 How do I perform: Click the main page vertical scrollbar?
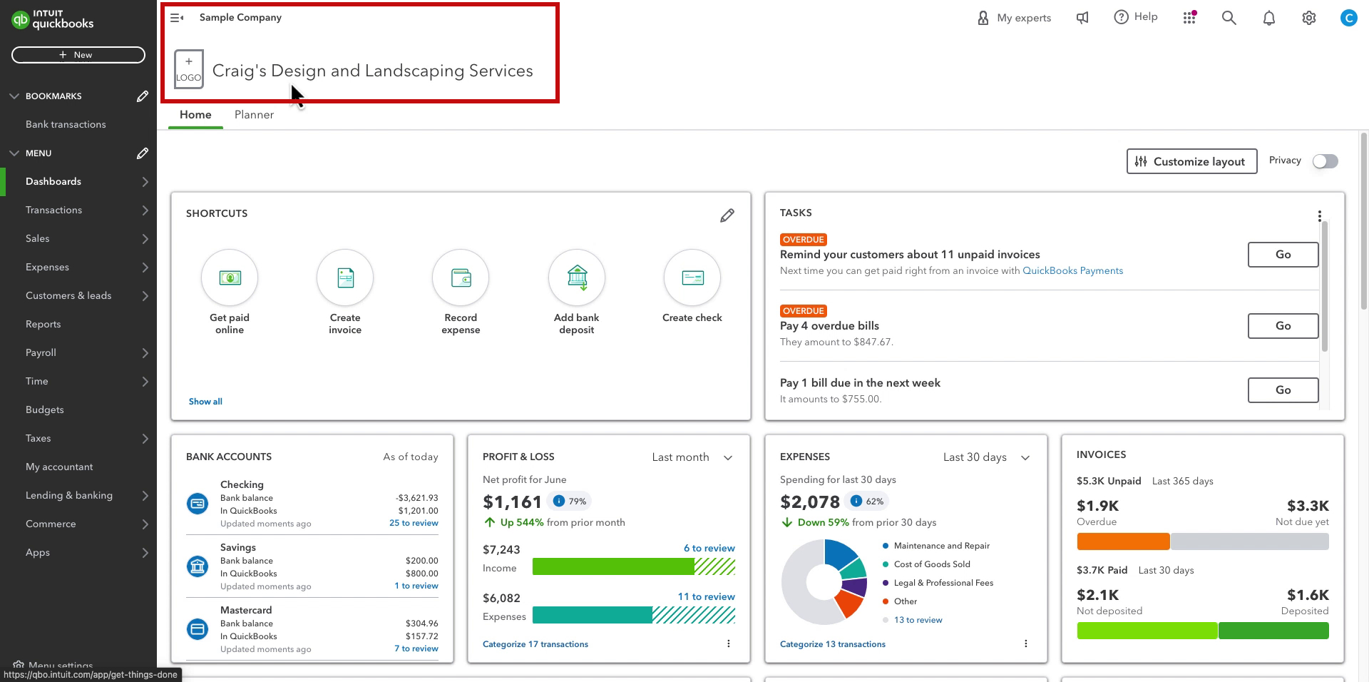pyautogui.click(x=1364, y=221)
